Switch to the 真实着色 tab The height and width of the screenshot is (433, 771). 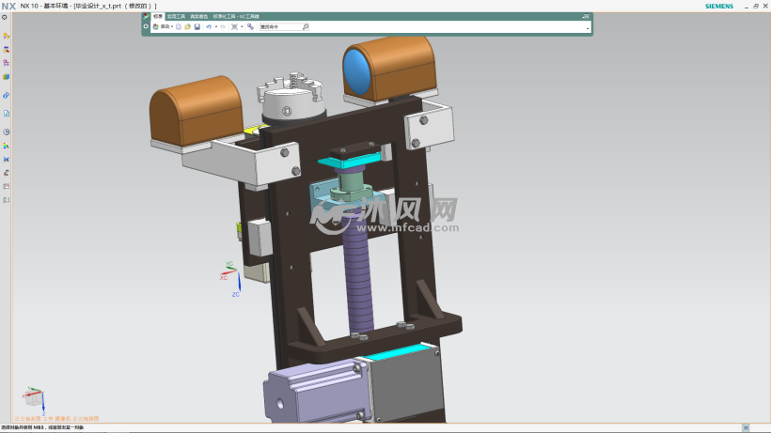(199, 16)
